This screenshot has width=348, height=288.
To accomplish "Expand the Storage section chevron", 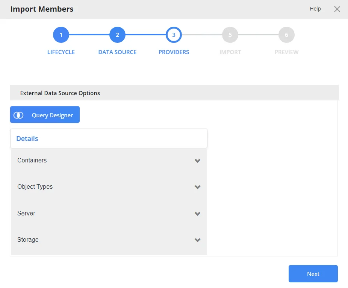I will point(198,240).
